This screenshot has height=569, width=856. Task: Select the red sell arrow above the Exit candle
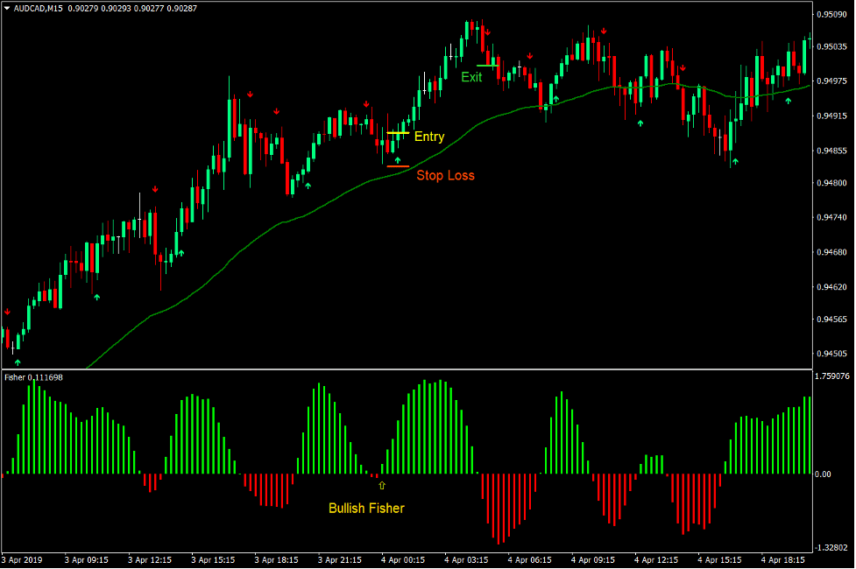point(487,32)
